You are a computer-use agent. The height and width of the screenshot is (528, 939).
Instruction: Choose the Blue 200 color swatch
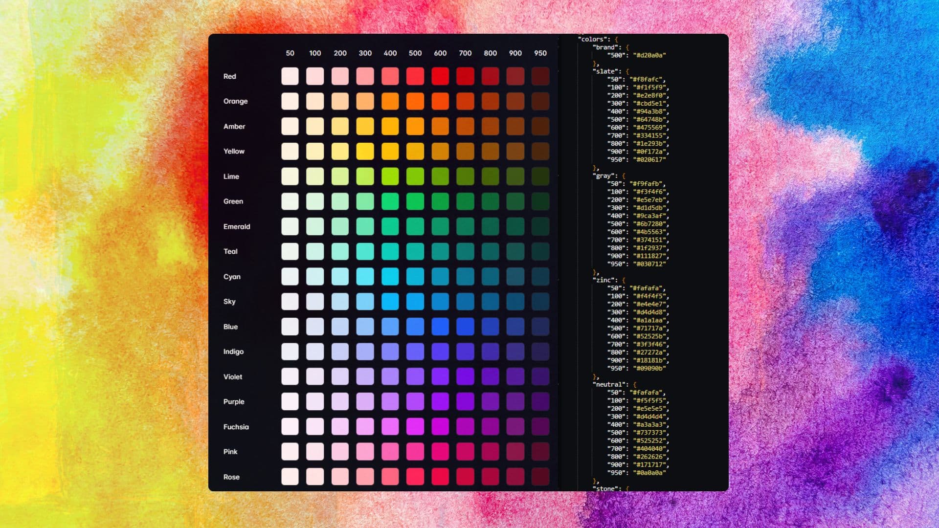point(340,327)
